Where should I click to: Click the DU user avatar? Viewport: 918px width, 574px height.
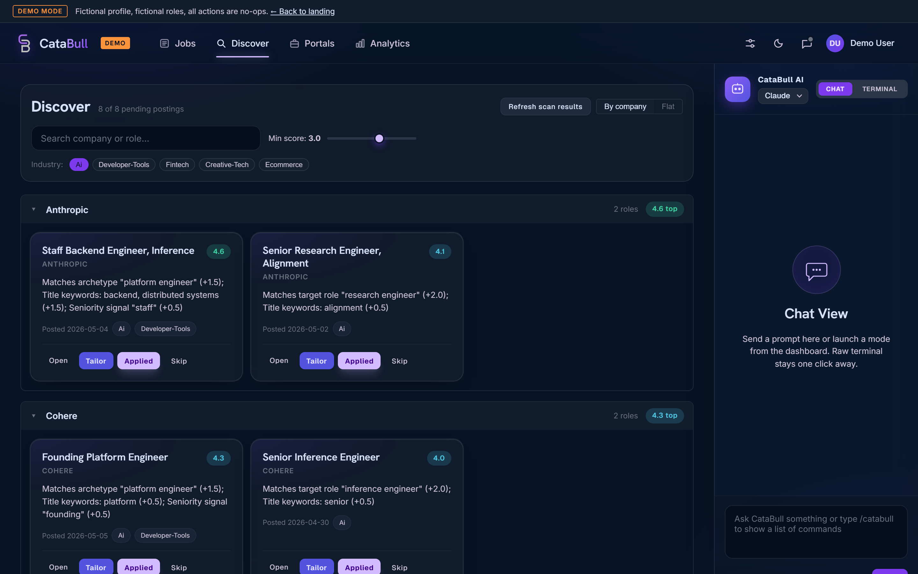coord(834,43)
